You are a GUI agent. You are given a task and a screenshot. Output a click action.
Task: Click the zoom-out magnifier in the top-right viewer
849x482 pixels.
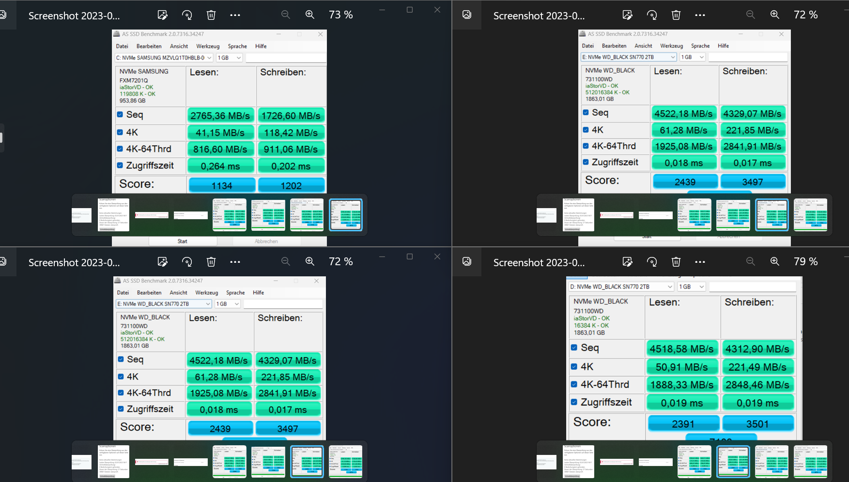[751, 15]
